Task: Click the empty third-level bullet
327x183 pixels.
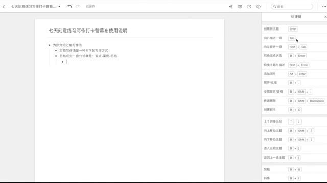Action: point(63,62)
